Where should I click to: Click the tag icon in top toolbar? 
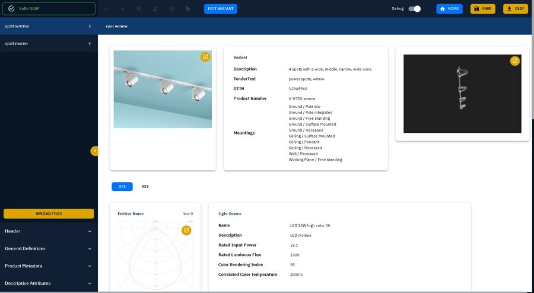188,9
